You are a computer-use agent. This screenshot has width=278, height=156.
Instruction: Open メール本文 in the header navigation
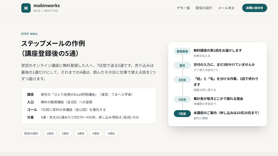226,8
